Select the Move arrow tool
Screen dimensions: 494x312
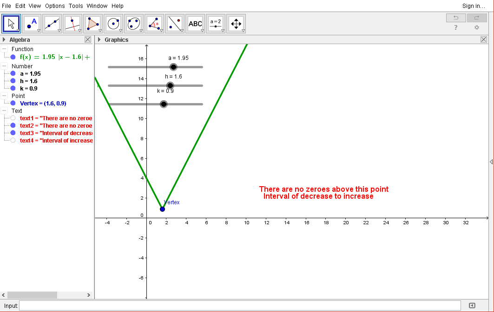coord(11,24)
